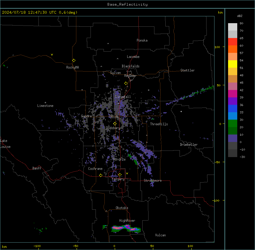Click the Strathmore label
Image resolution: width=255 pixels, height=250 pixels.
(153, 181)
